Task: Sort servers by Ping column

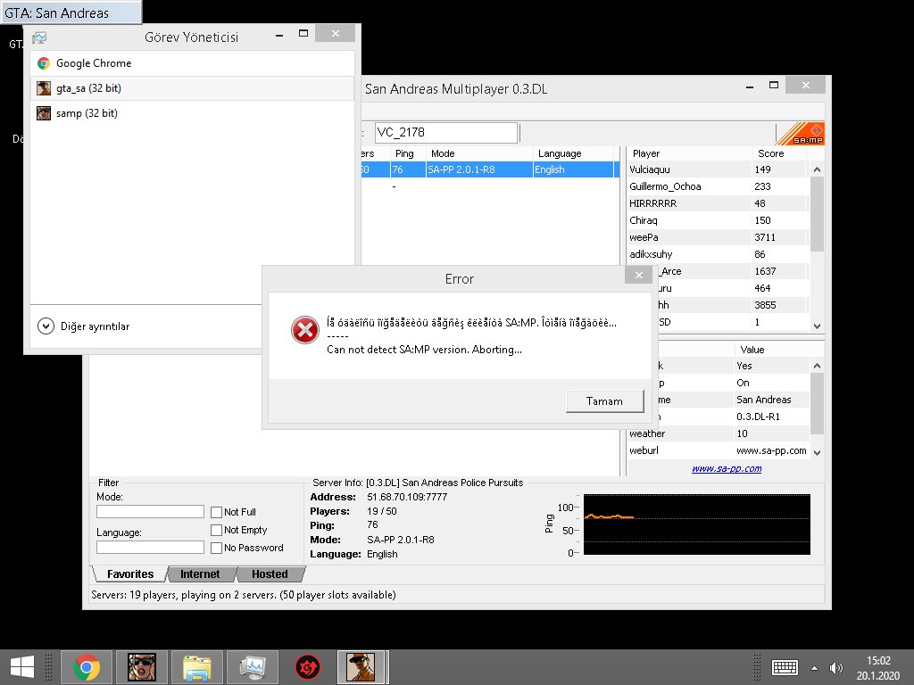Action: pos(407,153)
